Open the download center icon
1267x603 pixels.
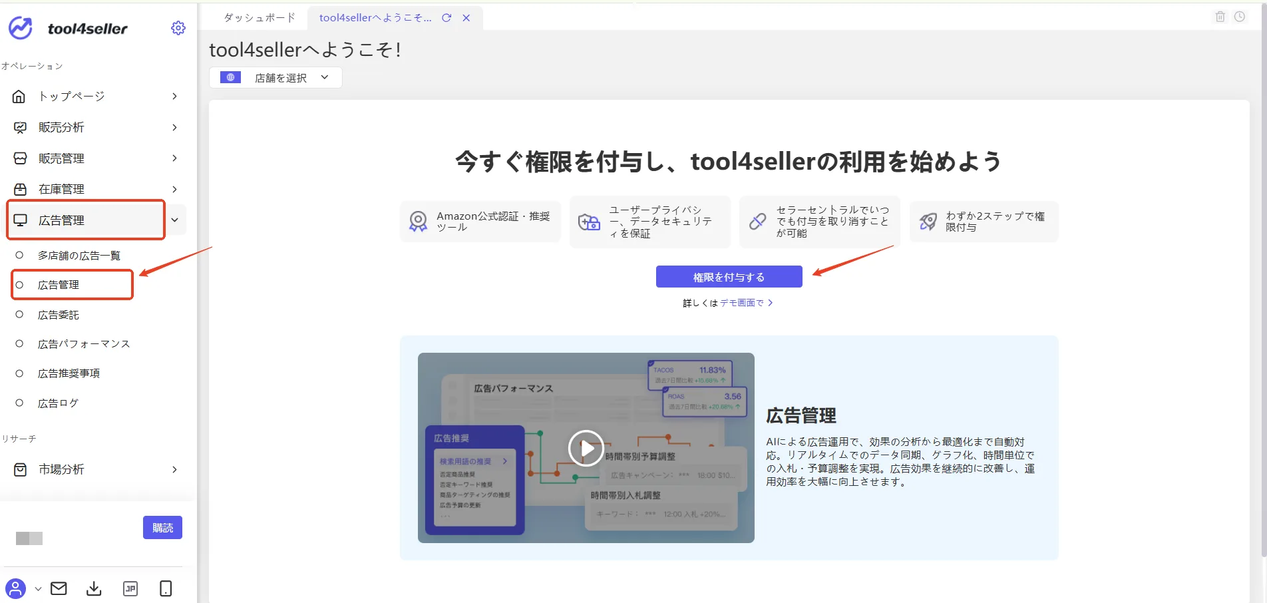(x=94, y=588)
